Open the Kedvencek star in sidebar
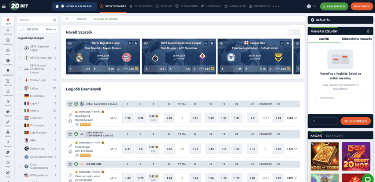 coord(8,30)
